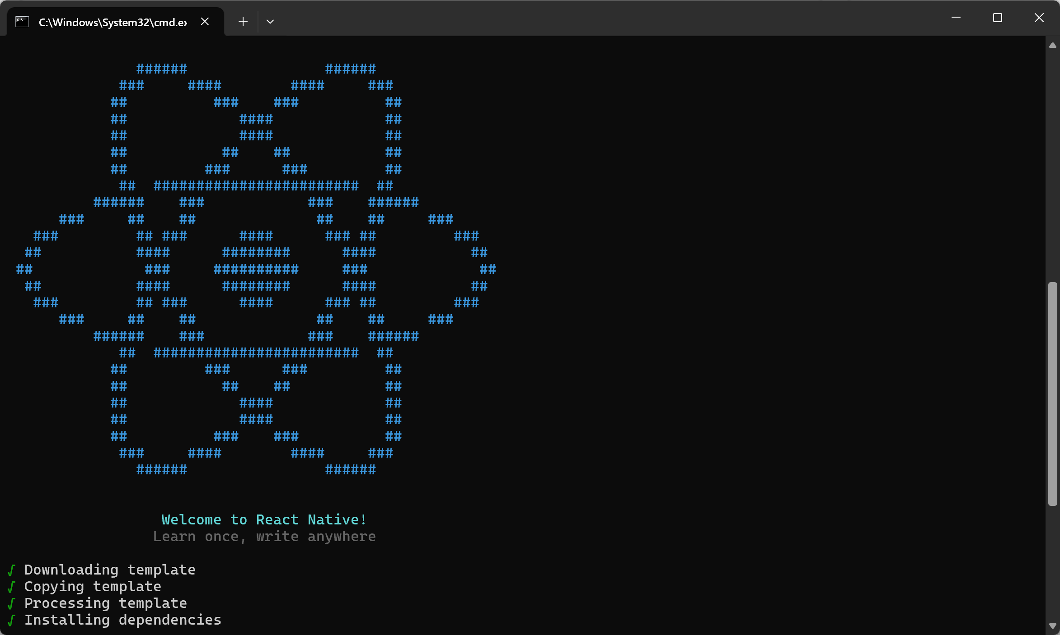Select the C:\Windows\System32\cmd.exe tab

(113, 22)
